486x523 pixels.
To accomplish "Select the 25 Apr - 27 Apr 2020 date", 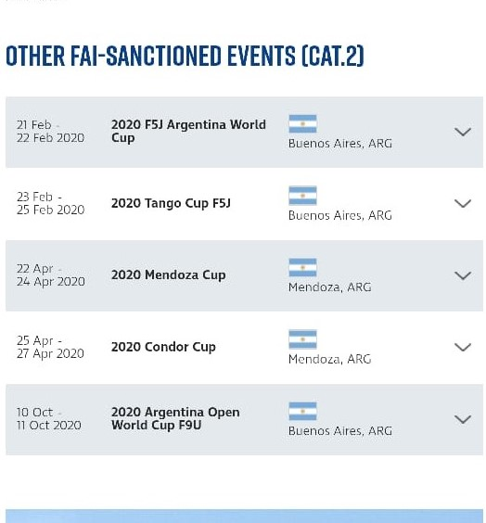I will point(50,347).
